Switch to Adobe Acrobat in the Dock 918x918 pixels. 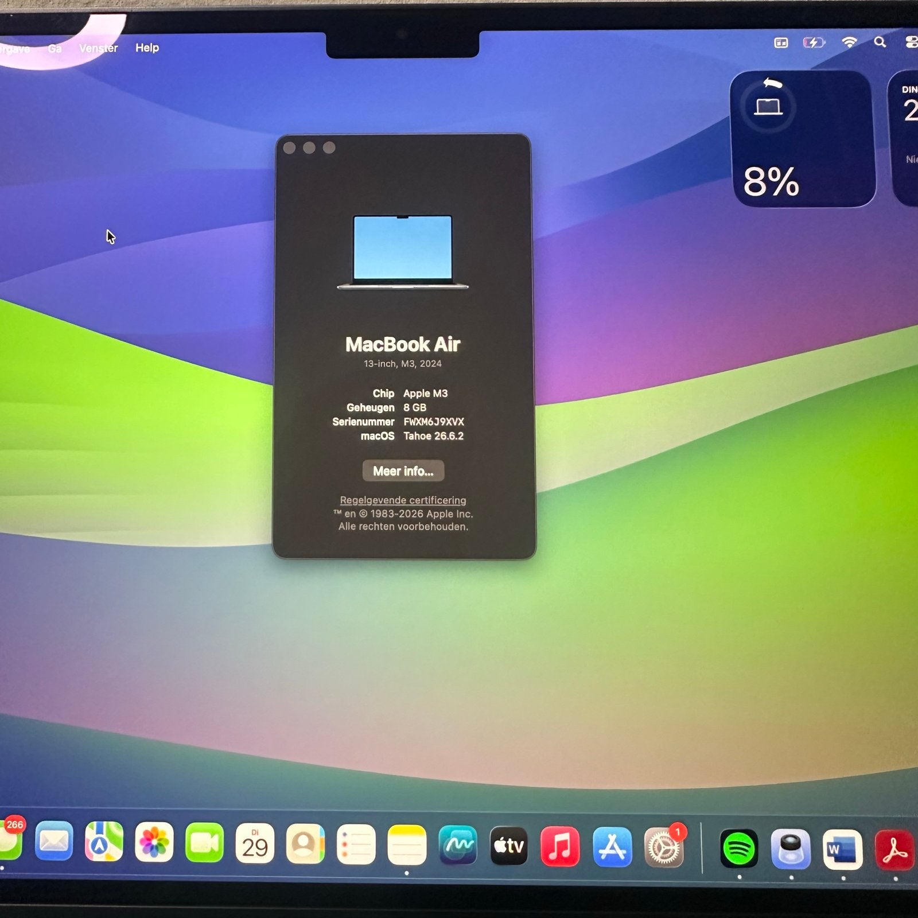point(895,850)
